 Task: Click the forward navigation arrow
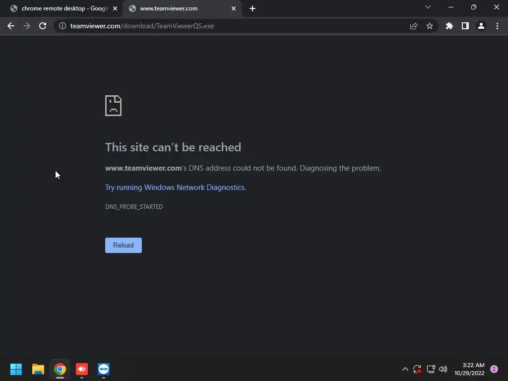[27, 26]
